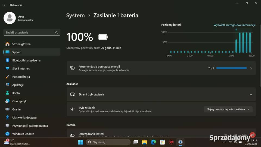Click the large battery icon next to 100%
Viewport: 261px width, 147px height.
point(103,37)
